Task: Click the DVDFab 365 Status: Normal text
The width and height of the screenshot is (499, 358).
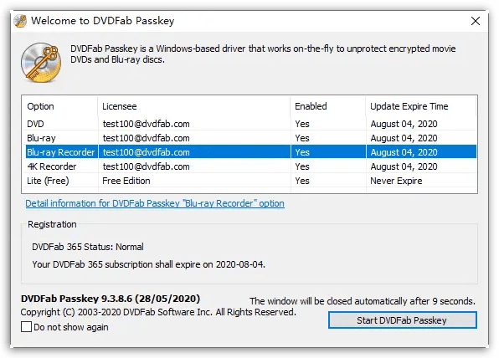Action: tap(88, 247)
